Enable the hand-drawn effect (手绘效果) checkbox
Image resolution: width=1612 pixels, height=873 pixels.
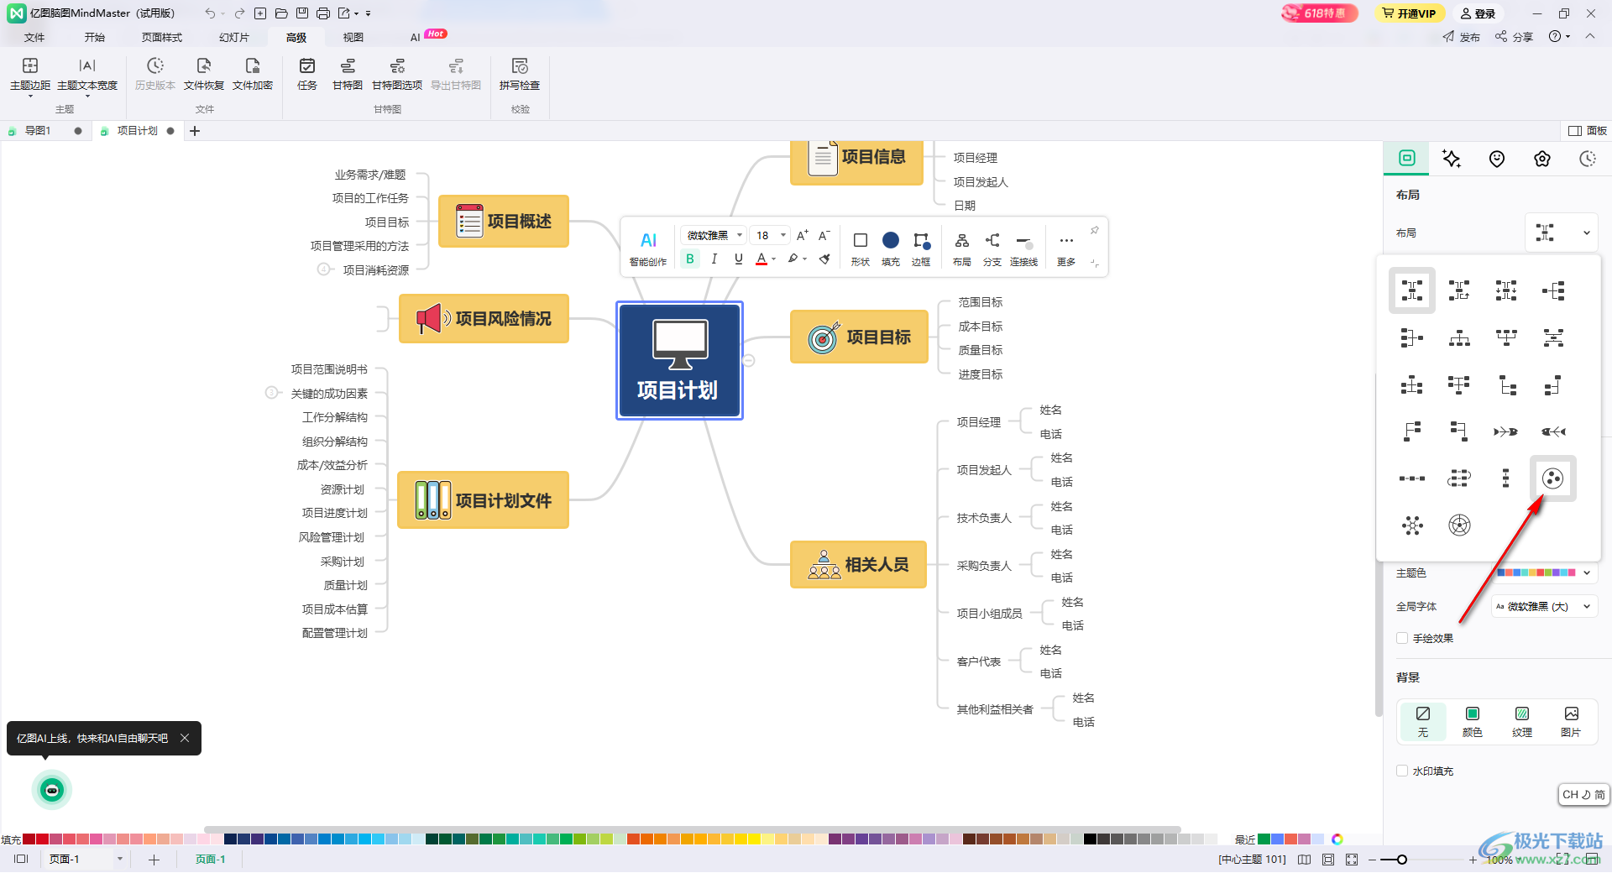point(1401,638)
